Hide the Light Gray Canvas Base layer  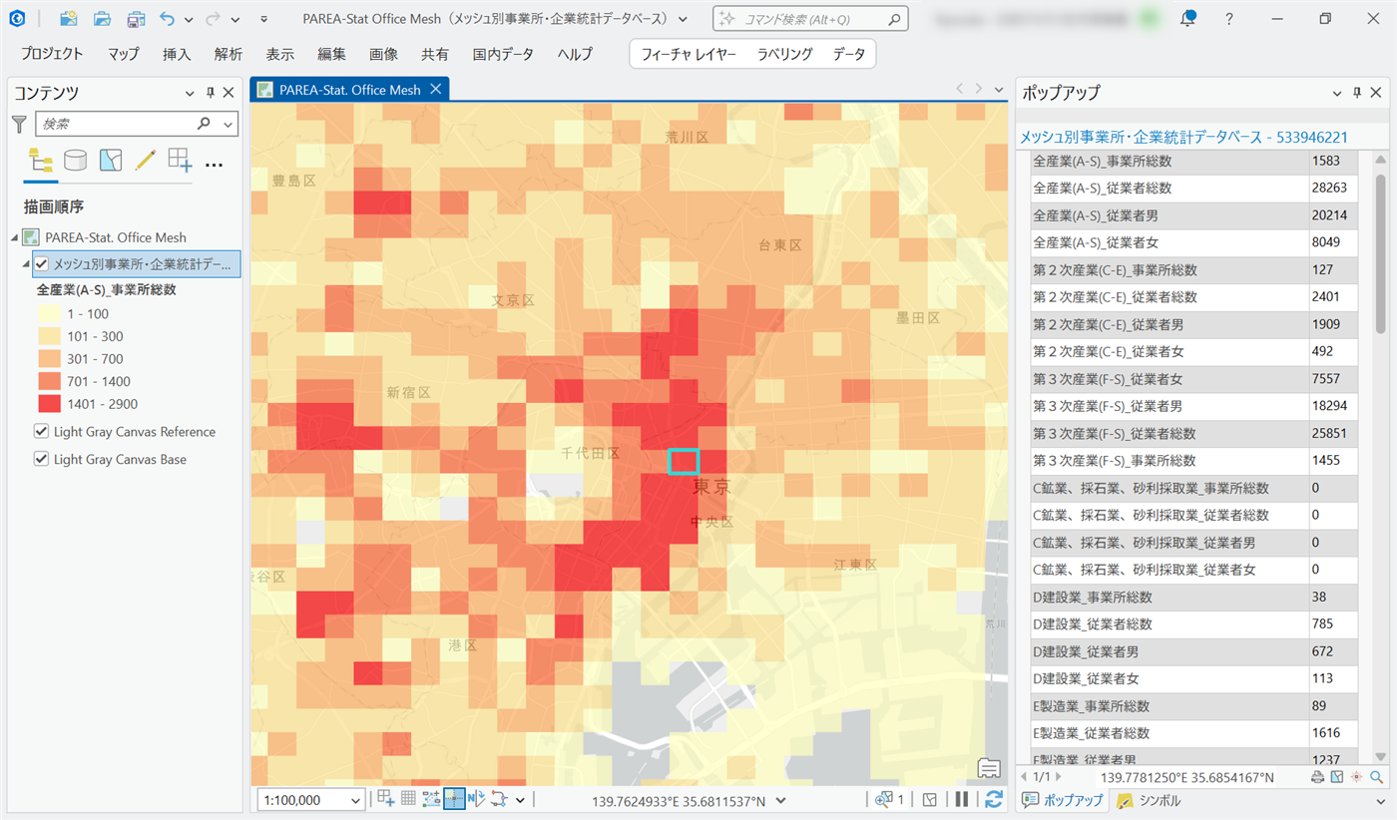tap(41, 460)
